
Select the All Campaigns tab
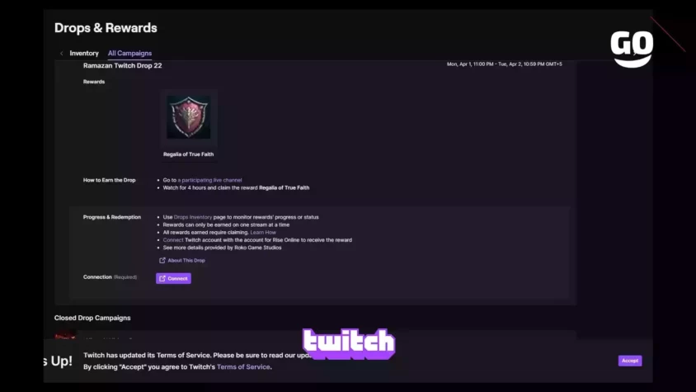click(x=129, y=54)
